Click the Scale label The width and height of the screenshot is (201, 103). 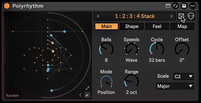coord(163,76)
